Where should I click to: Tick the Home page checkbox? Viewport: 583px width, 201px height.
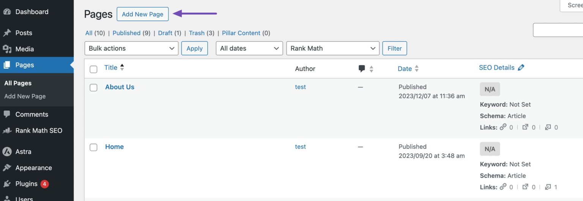(x=93, y=148)
